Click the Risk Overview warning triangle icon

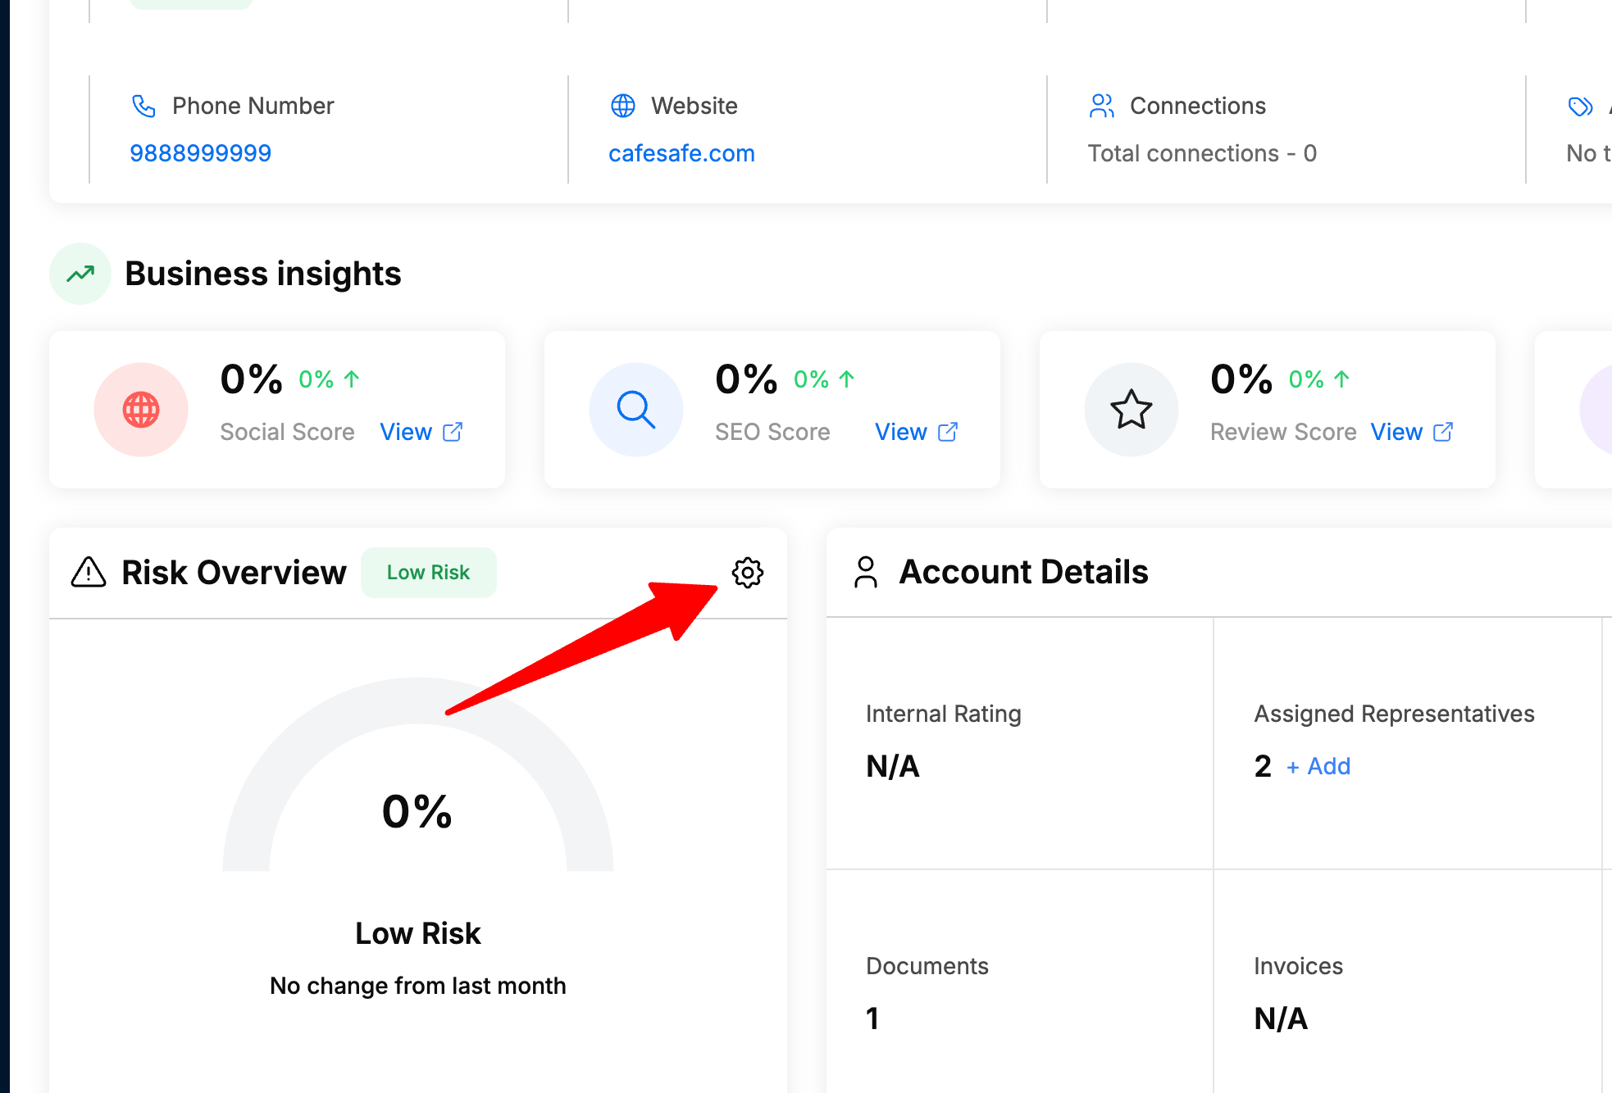coord(89,572)
